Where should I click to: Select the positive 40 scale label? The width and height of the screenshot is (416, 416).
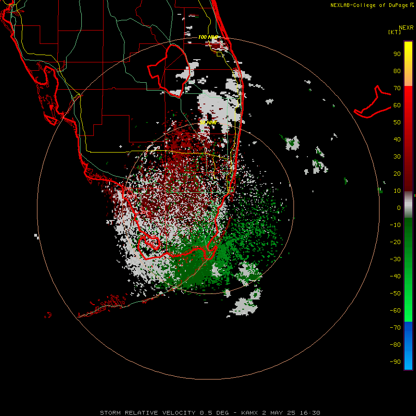397,140
